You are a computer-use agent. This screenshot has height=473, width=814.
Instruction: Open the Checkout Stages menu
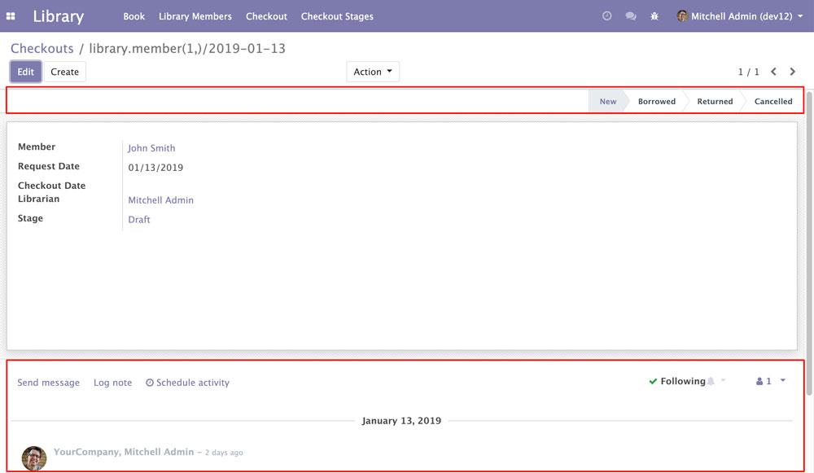click(x=337, y=16)
